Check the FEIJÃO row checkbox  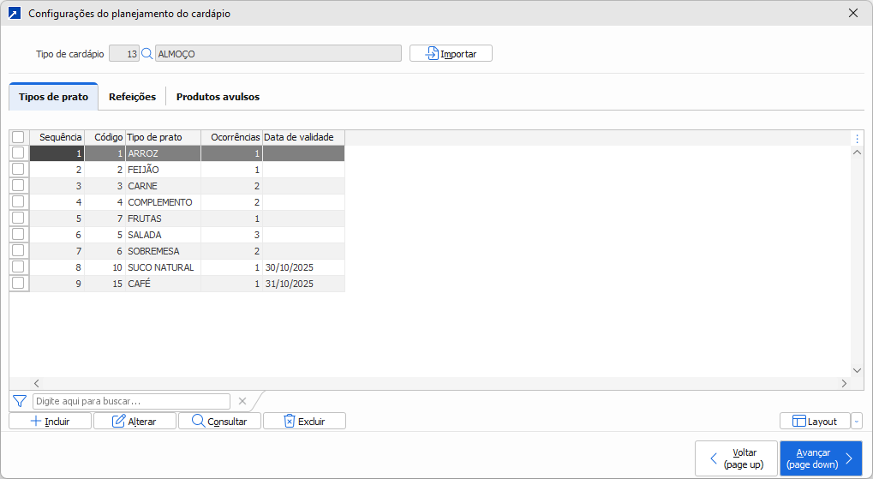tap(18, 170)
